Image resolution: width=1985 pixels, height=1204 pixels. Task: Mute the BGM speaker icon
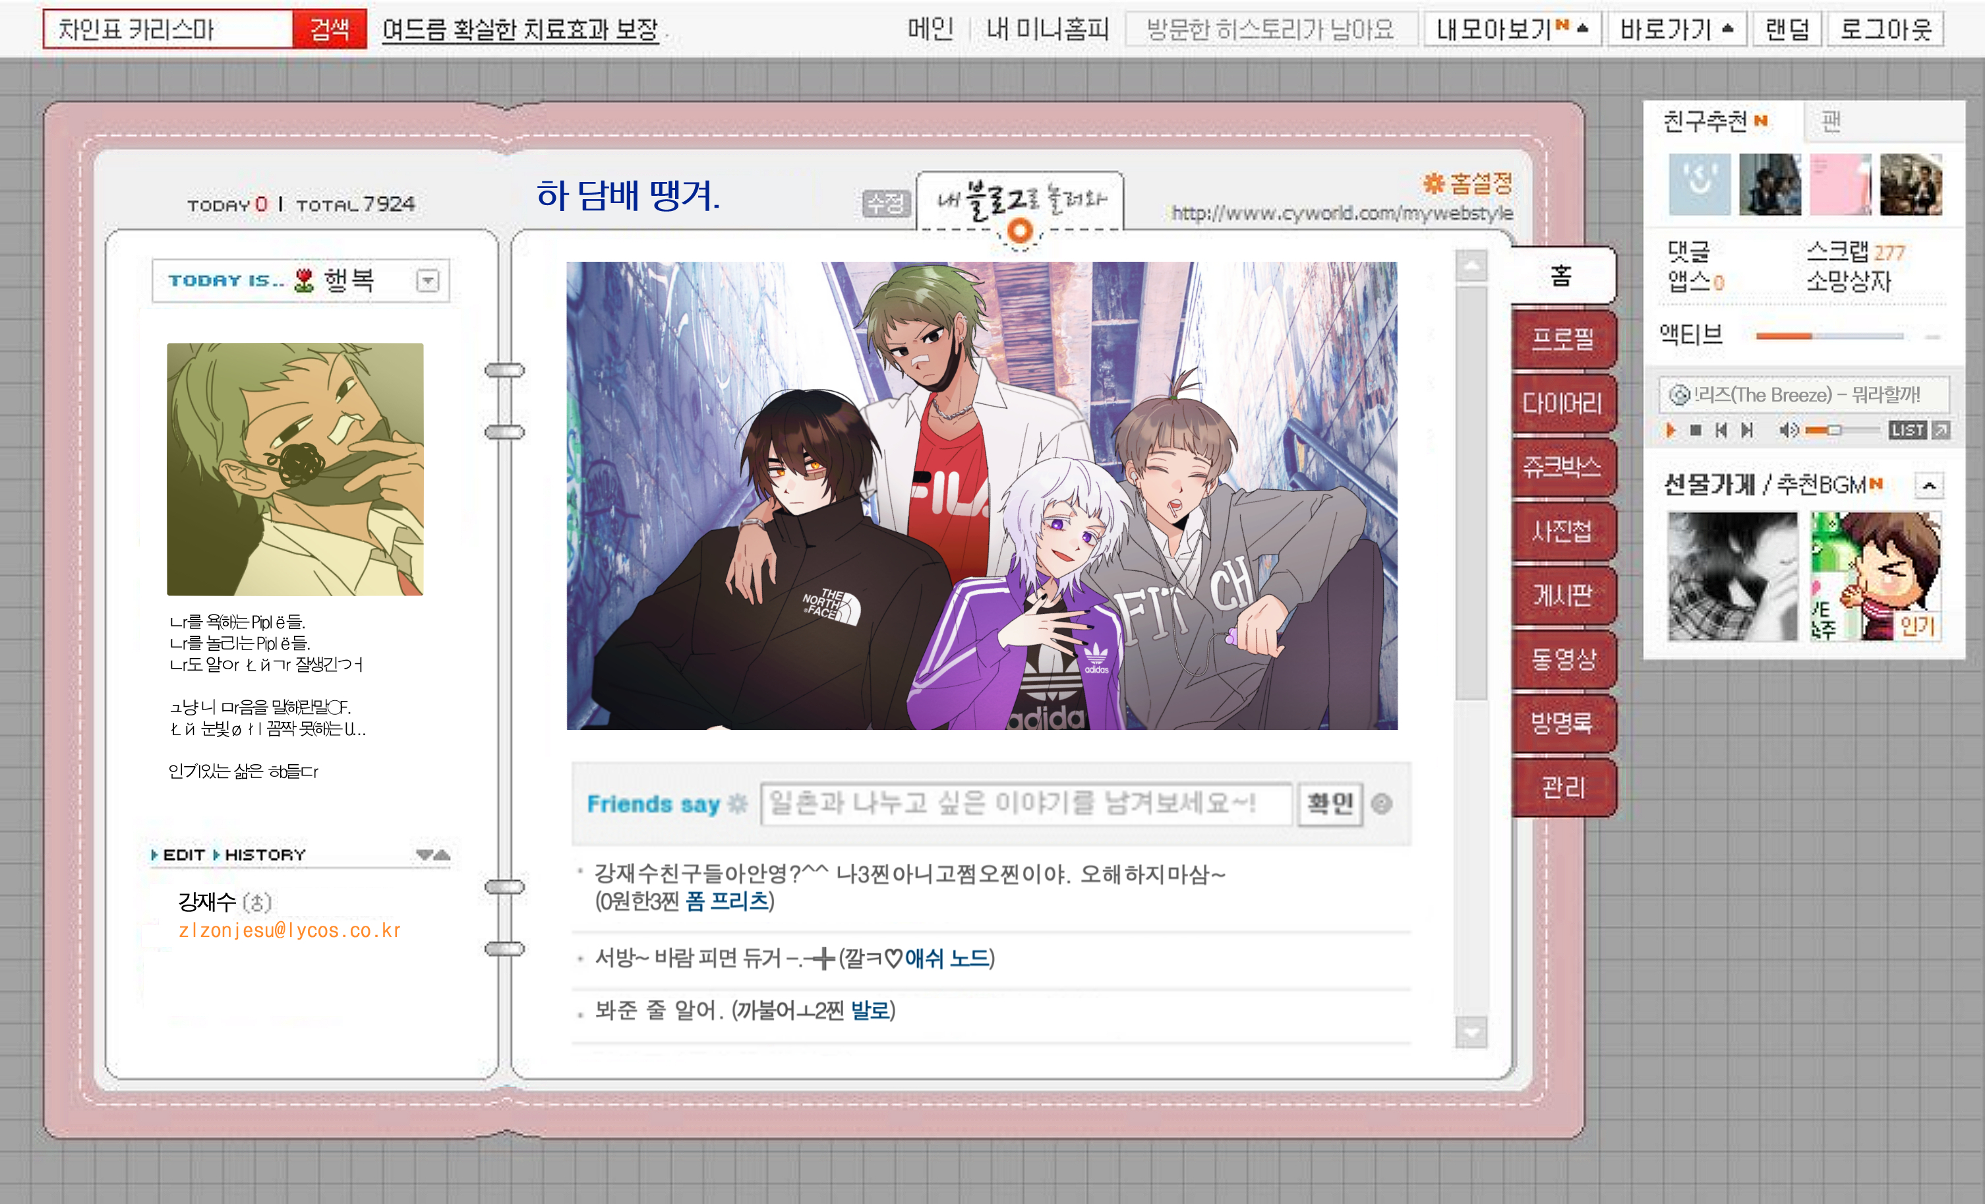(1788, 431)
